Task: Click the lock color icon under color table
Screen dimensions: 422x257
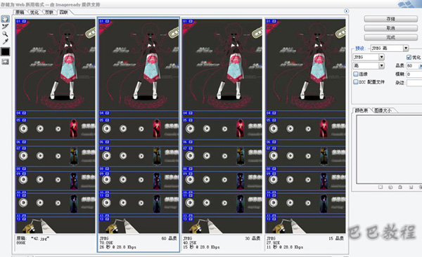Action: point(400,187)
